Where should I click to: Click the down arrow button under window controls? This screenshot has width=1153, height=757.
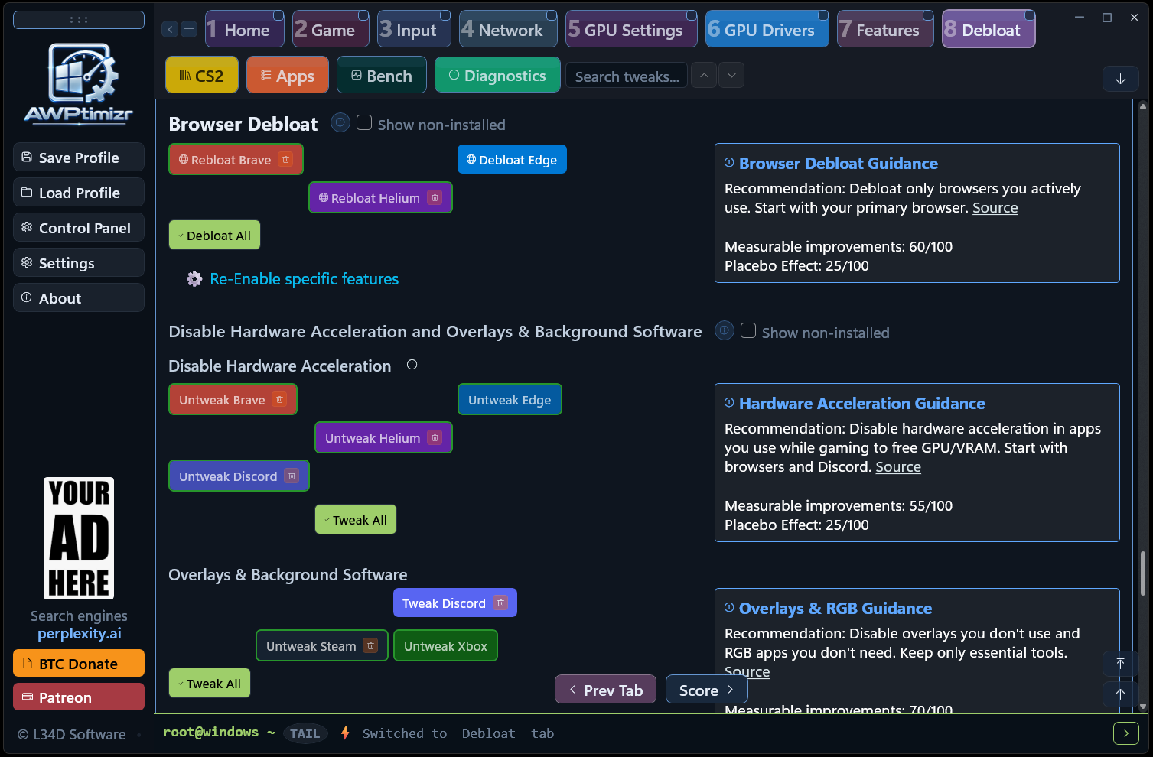pyautogui.click(x=1120, y=79)
